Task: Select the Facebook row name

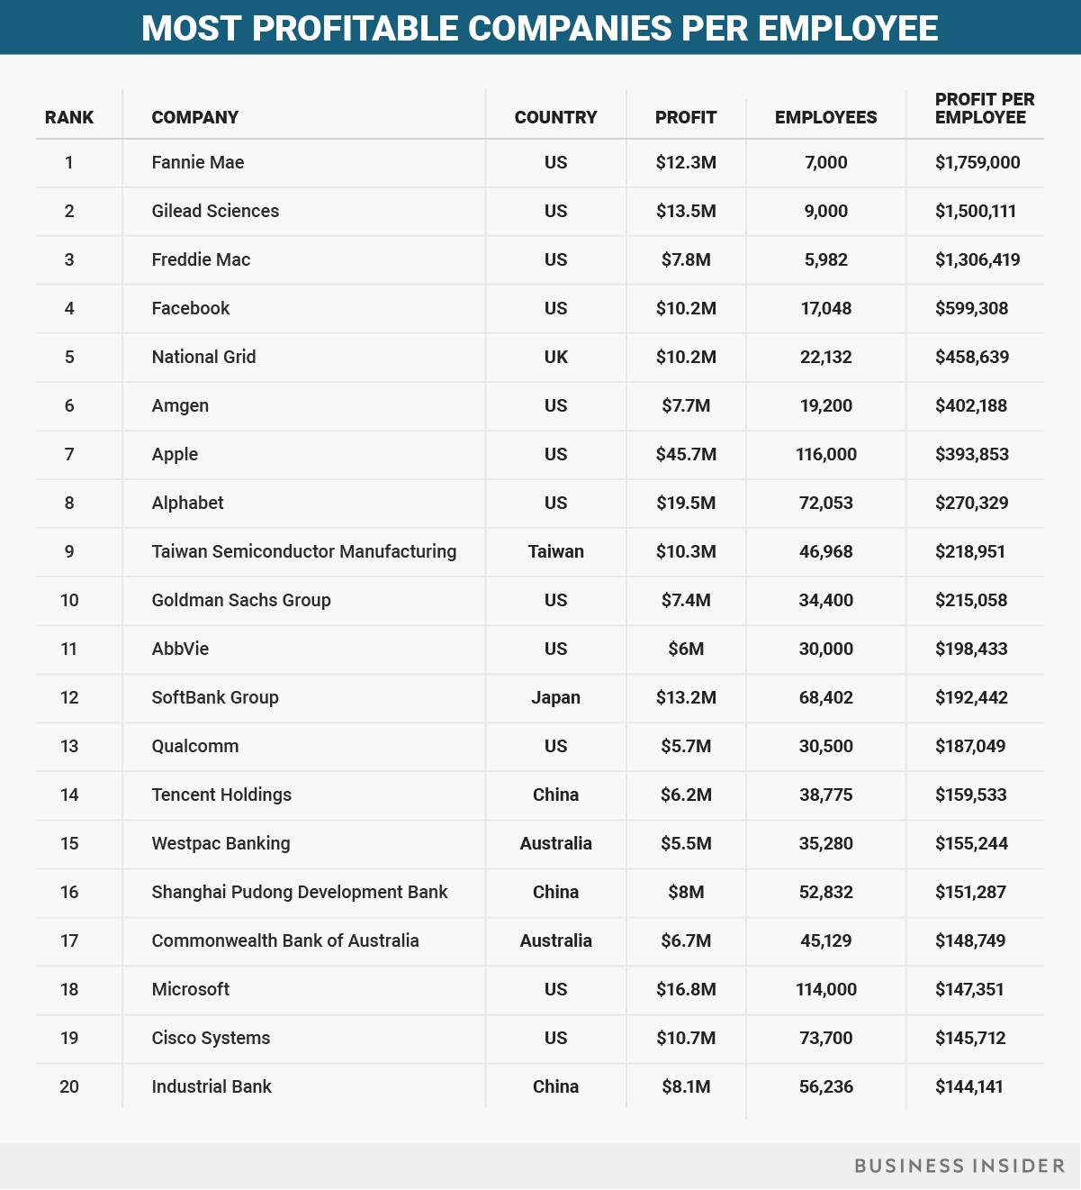Action: click(x=191, y=308)
